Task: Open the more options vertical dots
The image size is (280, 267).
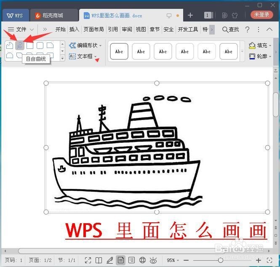Action: [259, 29]
